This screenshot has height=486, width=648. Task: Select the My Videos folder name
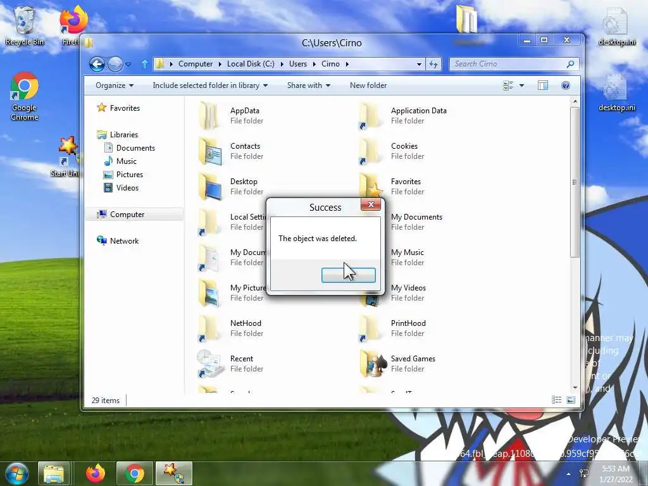click(408, 288)
